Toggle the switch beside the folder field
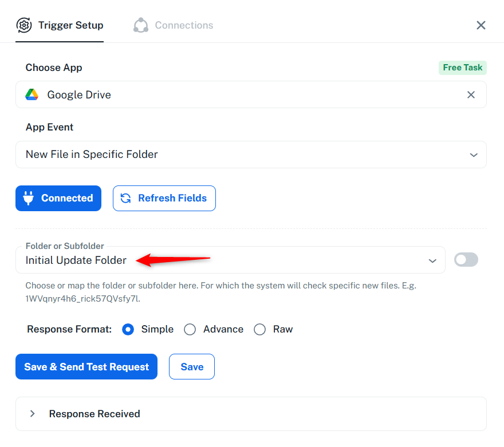504x447 pixels. point(466,260)
